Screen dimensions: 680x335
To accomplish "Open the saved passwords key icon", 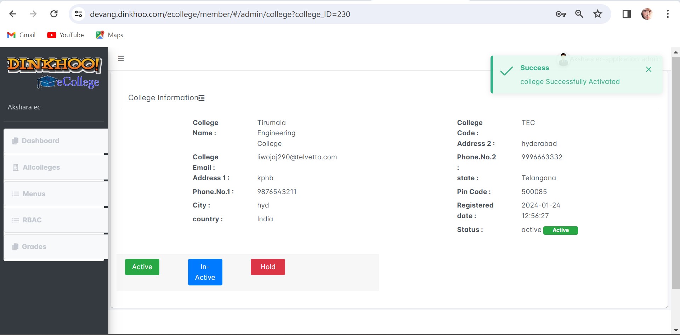I will pos(561,14).
